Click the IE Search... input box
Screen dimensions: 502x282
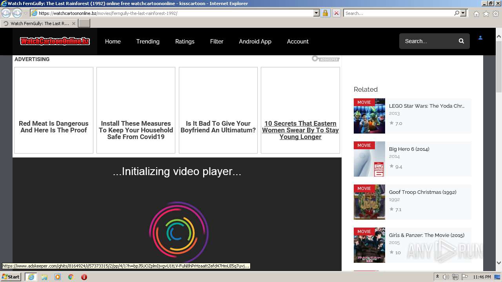coord(398,13)
